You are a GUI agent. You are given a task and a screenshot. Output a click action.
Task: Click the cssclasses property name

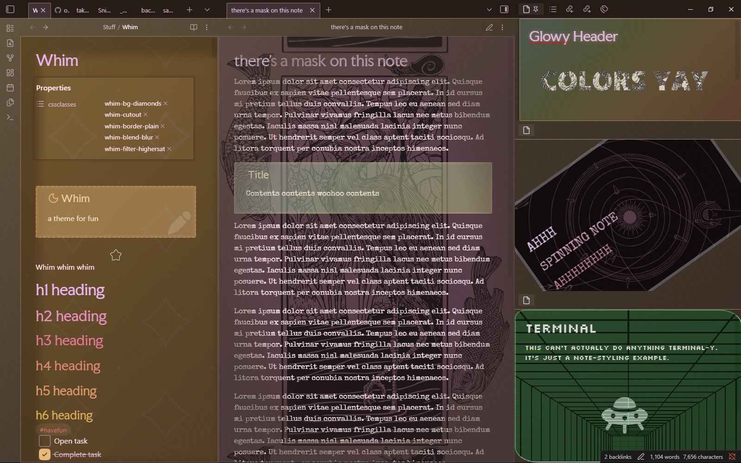[x=62, y=105]
